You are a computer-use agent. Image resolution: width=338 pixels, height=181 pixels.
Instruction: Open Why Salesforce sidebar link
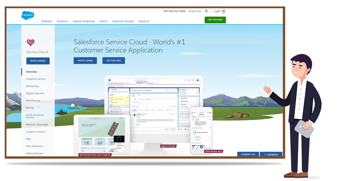pyautogui.click(x=35, y=146)
